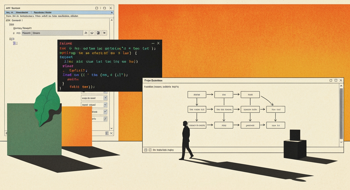Click the first segment label inside the gray field
The image size is (350, 190).
tap(26, 33)
